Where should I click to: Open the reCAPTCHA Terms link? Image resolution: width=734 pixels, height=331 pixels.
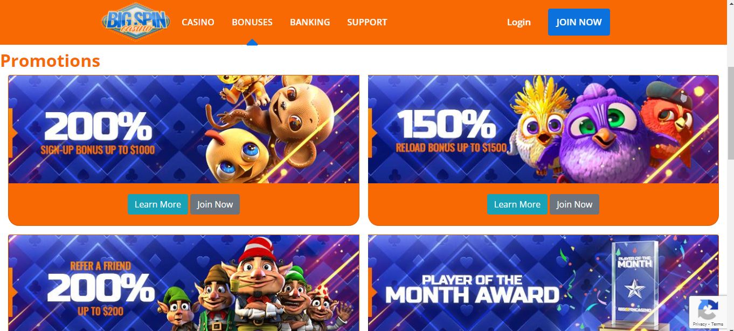pos(717,324)
